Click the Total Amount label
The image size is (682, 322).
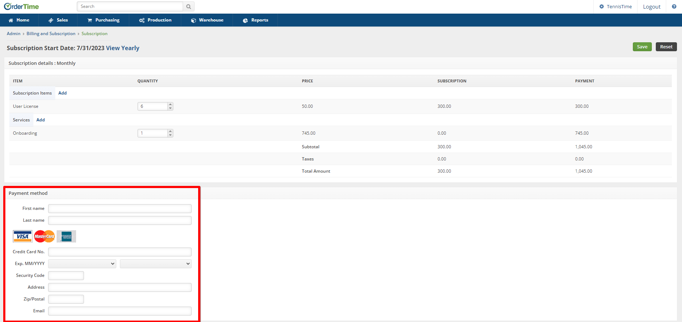pyautogui.click(x=316, y=171)
